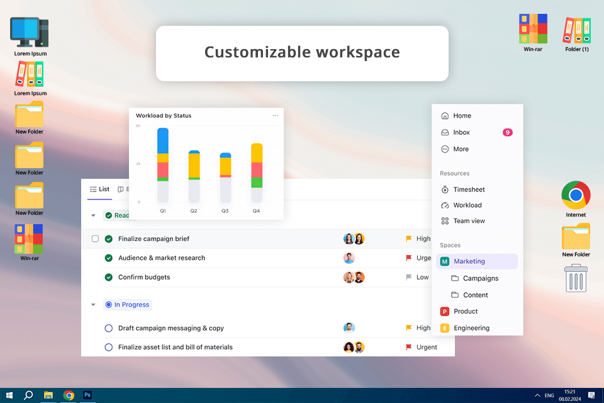Click assignee avatar on Draft campaign messaging
This screenshot has height=403, width=604.
(349, 328)
